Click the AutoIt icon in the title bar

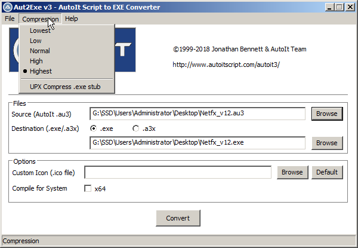pos(8,7)
